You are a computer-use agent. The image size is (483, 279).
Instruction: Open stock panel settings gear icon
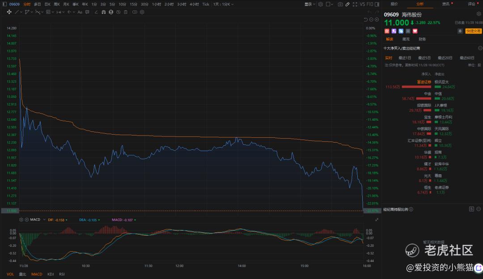(479, 14)
